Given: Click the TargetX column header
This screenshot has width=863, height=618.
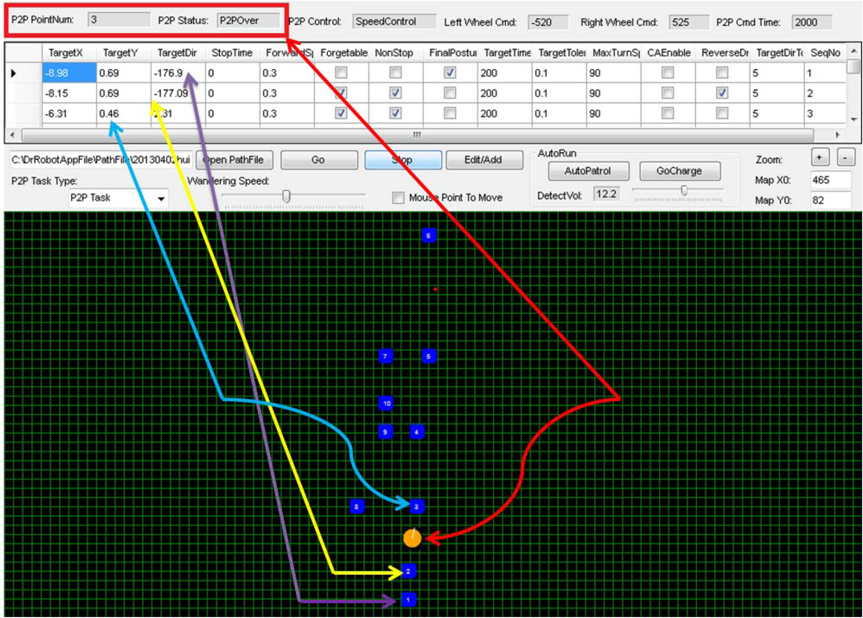Looking at the screenshot, I should (x=66, y=53).
